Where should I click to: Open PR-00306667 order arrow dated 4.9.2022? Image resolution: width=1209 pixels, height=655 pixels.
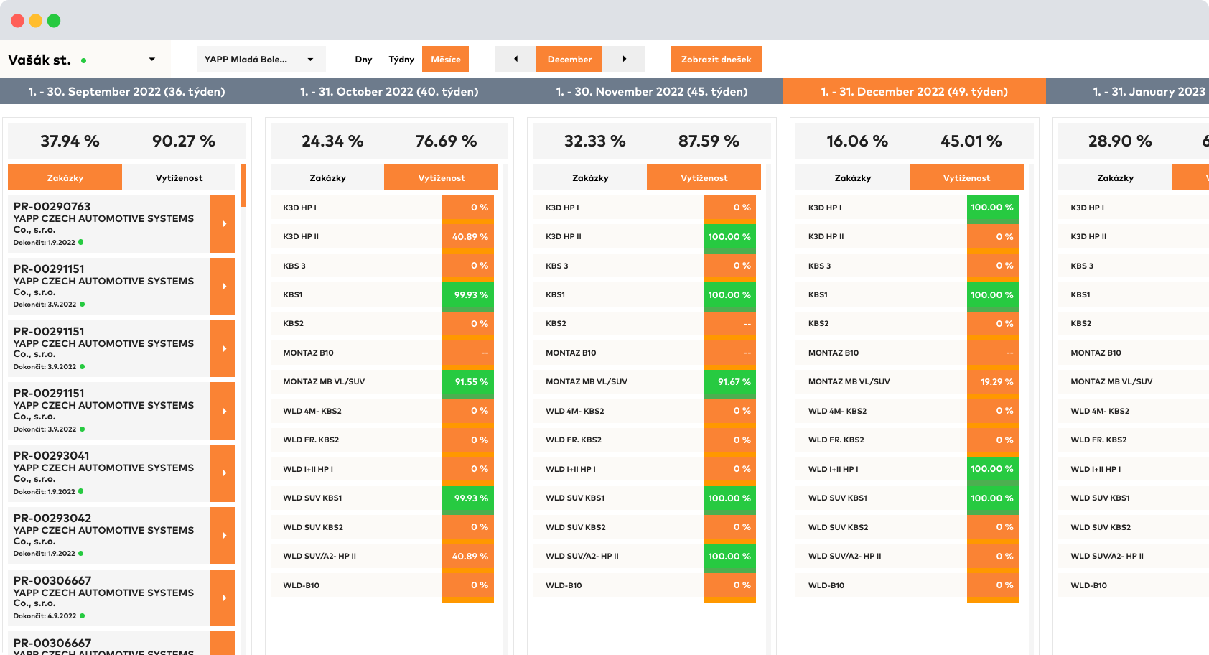click(x=223, y=598)
